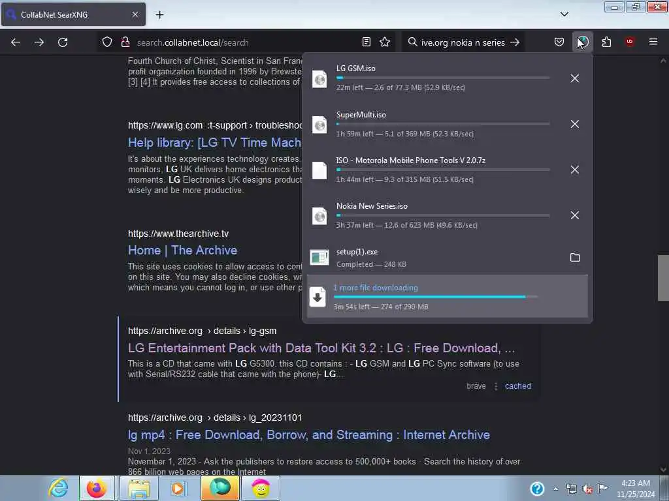Open the help question mark tray icon
Image resolution: width=669 pixels, height=501 pixels.
click(537, 489)
